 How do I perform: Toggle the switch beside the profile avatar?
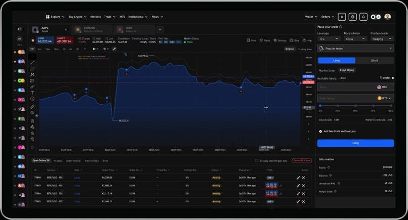tap(376, 17)
